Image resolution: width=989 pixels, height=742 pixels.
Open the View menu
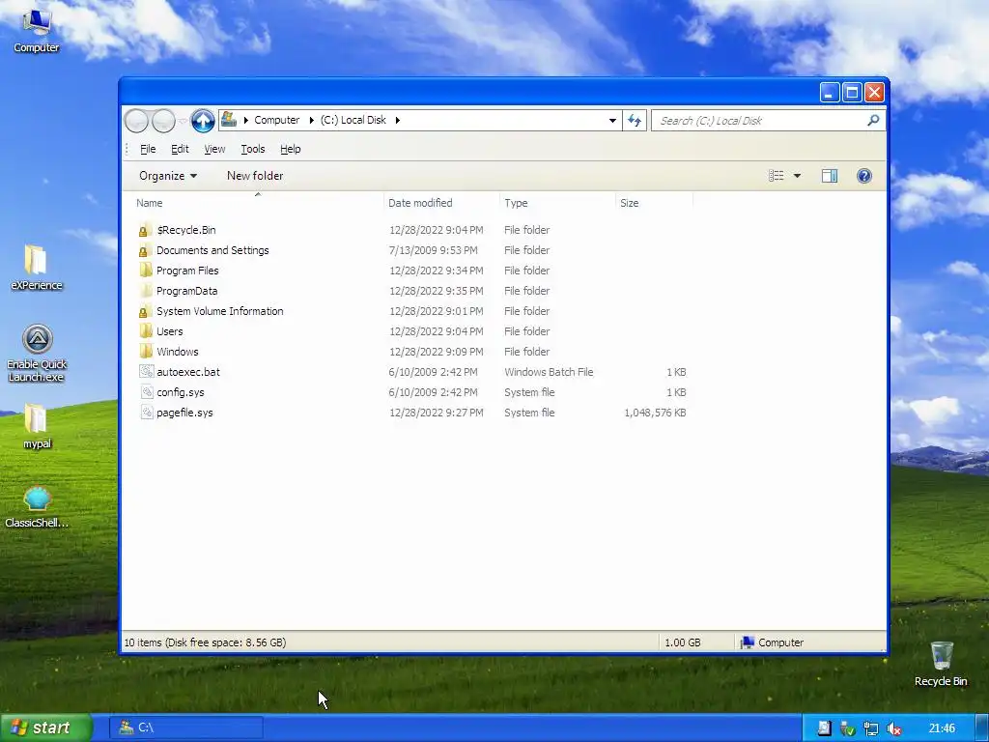click(214, 149)
